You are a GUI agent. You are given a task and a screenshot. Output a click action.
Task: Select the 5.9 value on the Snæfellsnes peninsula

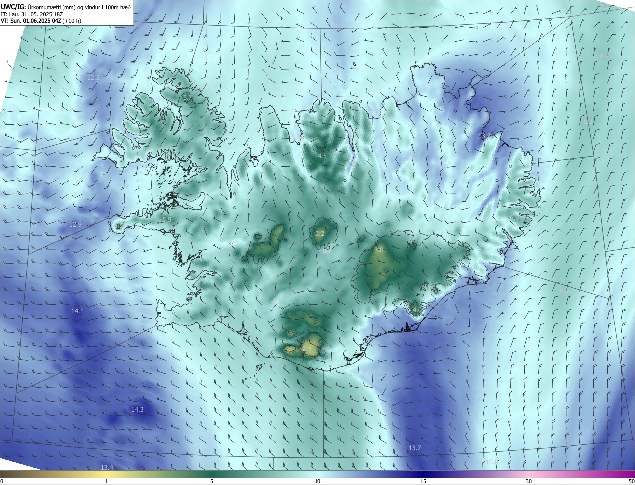167,220
